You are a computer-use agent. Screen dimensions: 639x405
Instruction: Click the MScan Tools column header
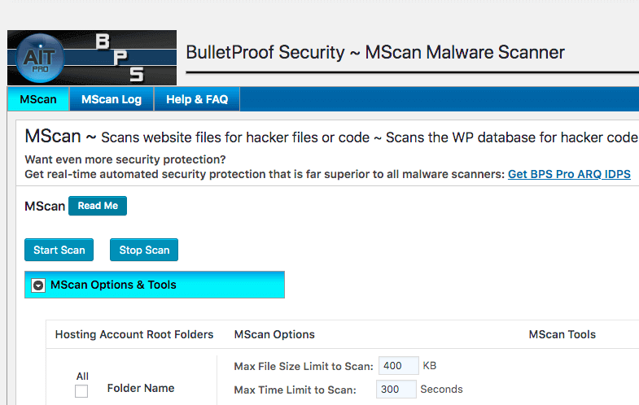click(562, 334)
